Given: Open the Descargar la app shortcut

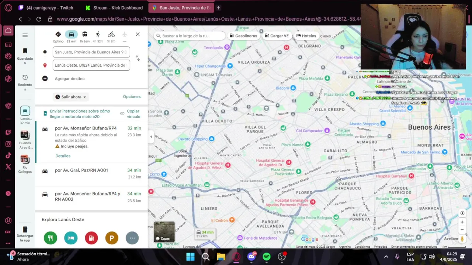Looking at the screenshot, I should tap(25, 234).
